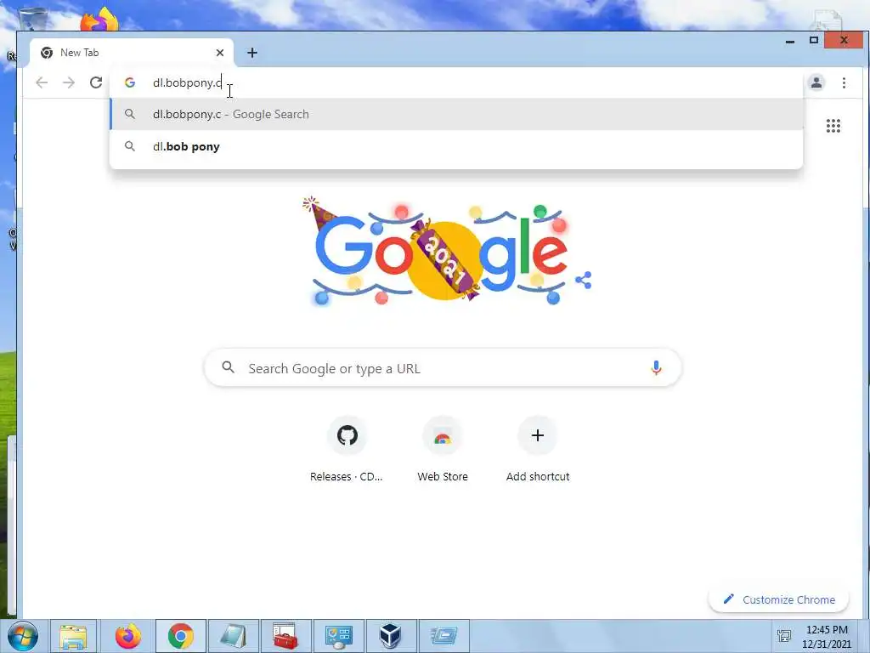This screenshot has width=870, height=653.
Task: Open Firefox from the taskbar
Action: (128, 636)
